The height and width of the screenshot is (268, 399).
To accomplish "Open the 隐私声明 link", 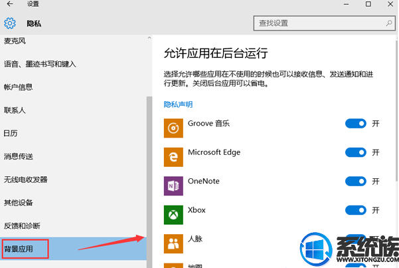I will [178, 104].
